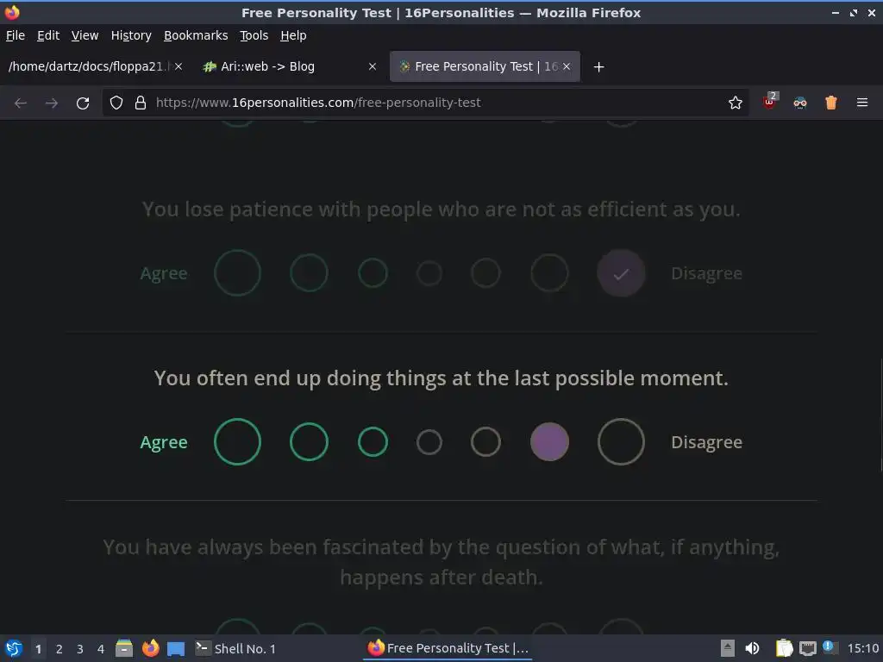Image resolution: width=883 pixels, height=662 pixels.
Task: Select slight Disagree circle for last possible moment
Action: [485, 442]
